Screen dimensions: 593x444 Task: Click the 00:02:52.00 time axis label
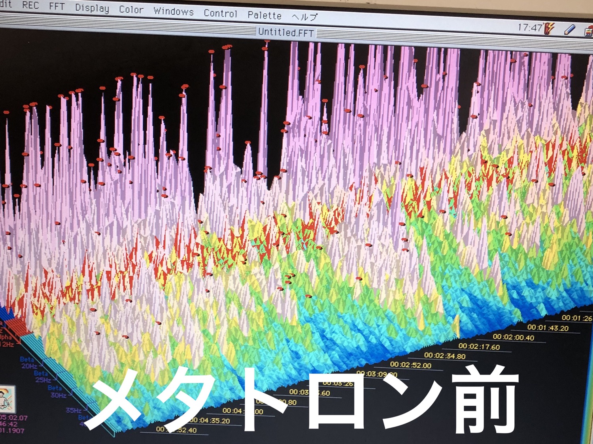tap(411, 365)
